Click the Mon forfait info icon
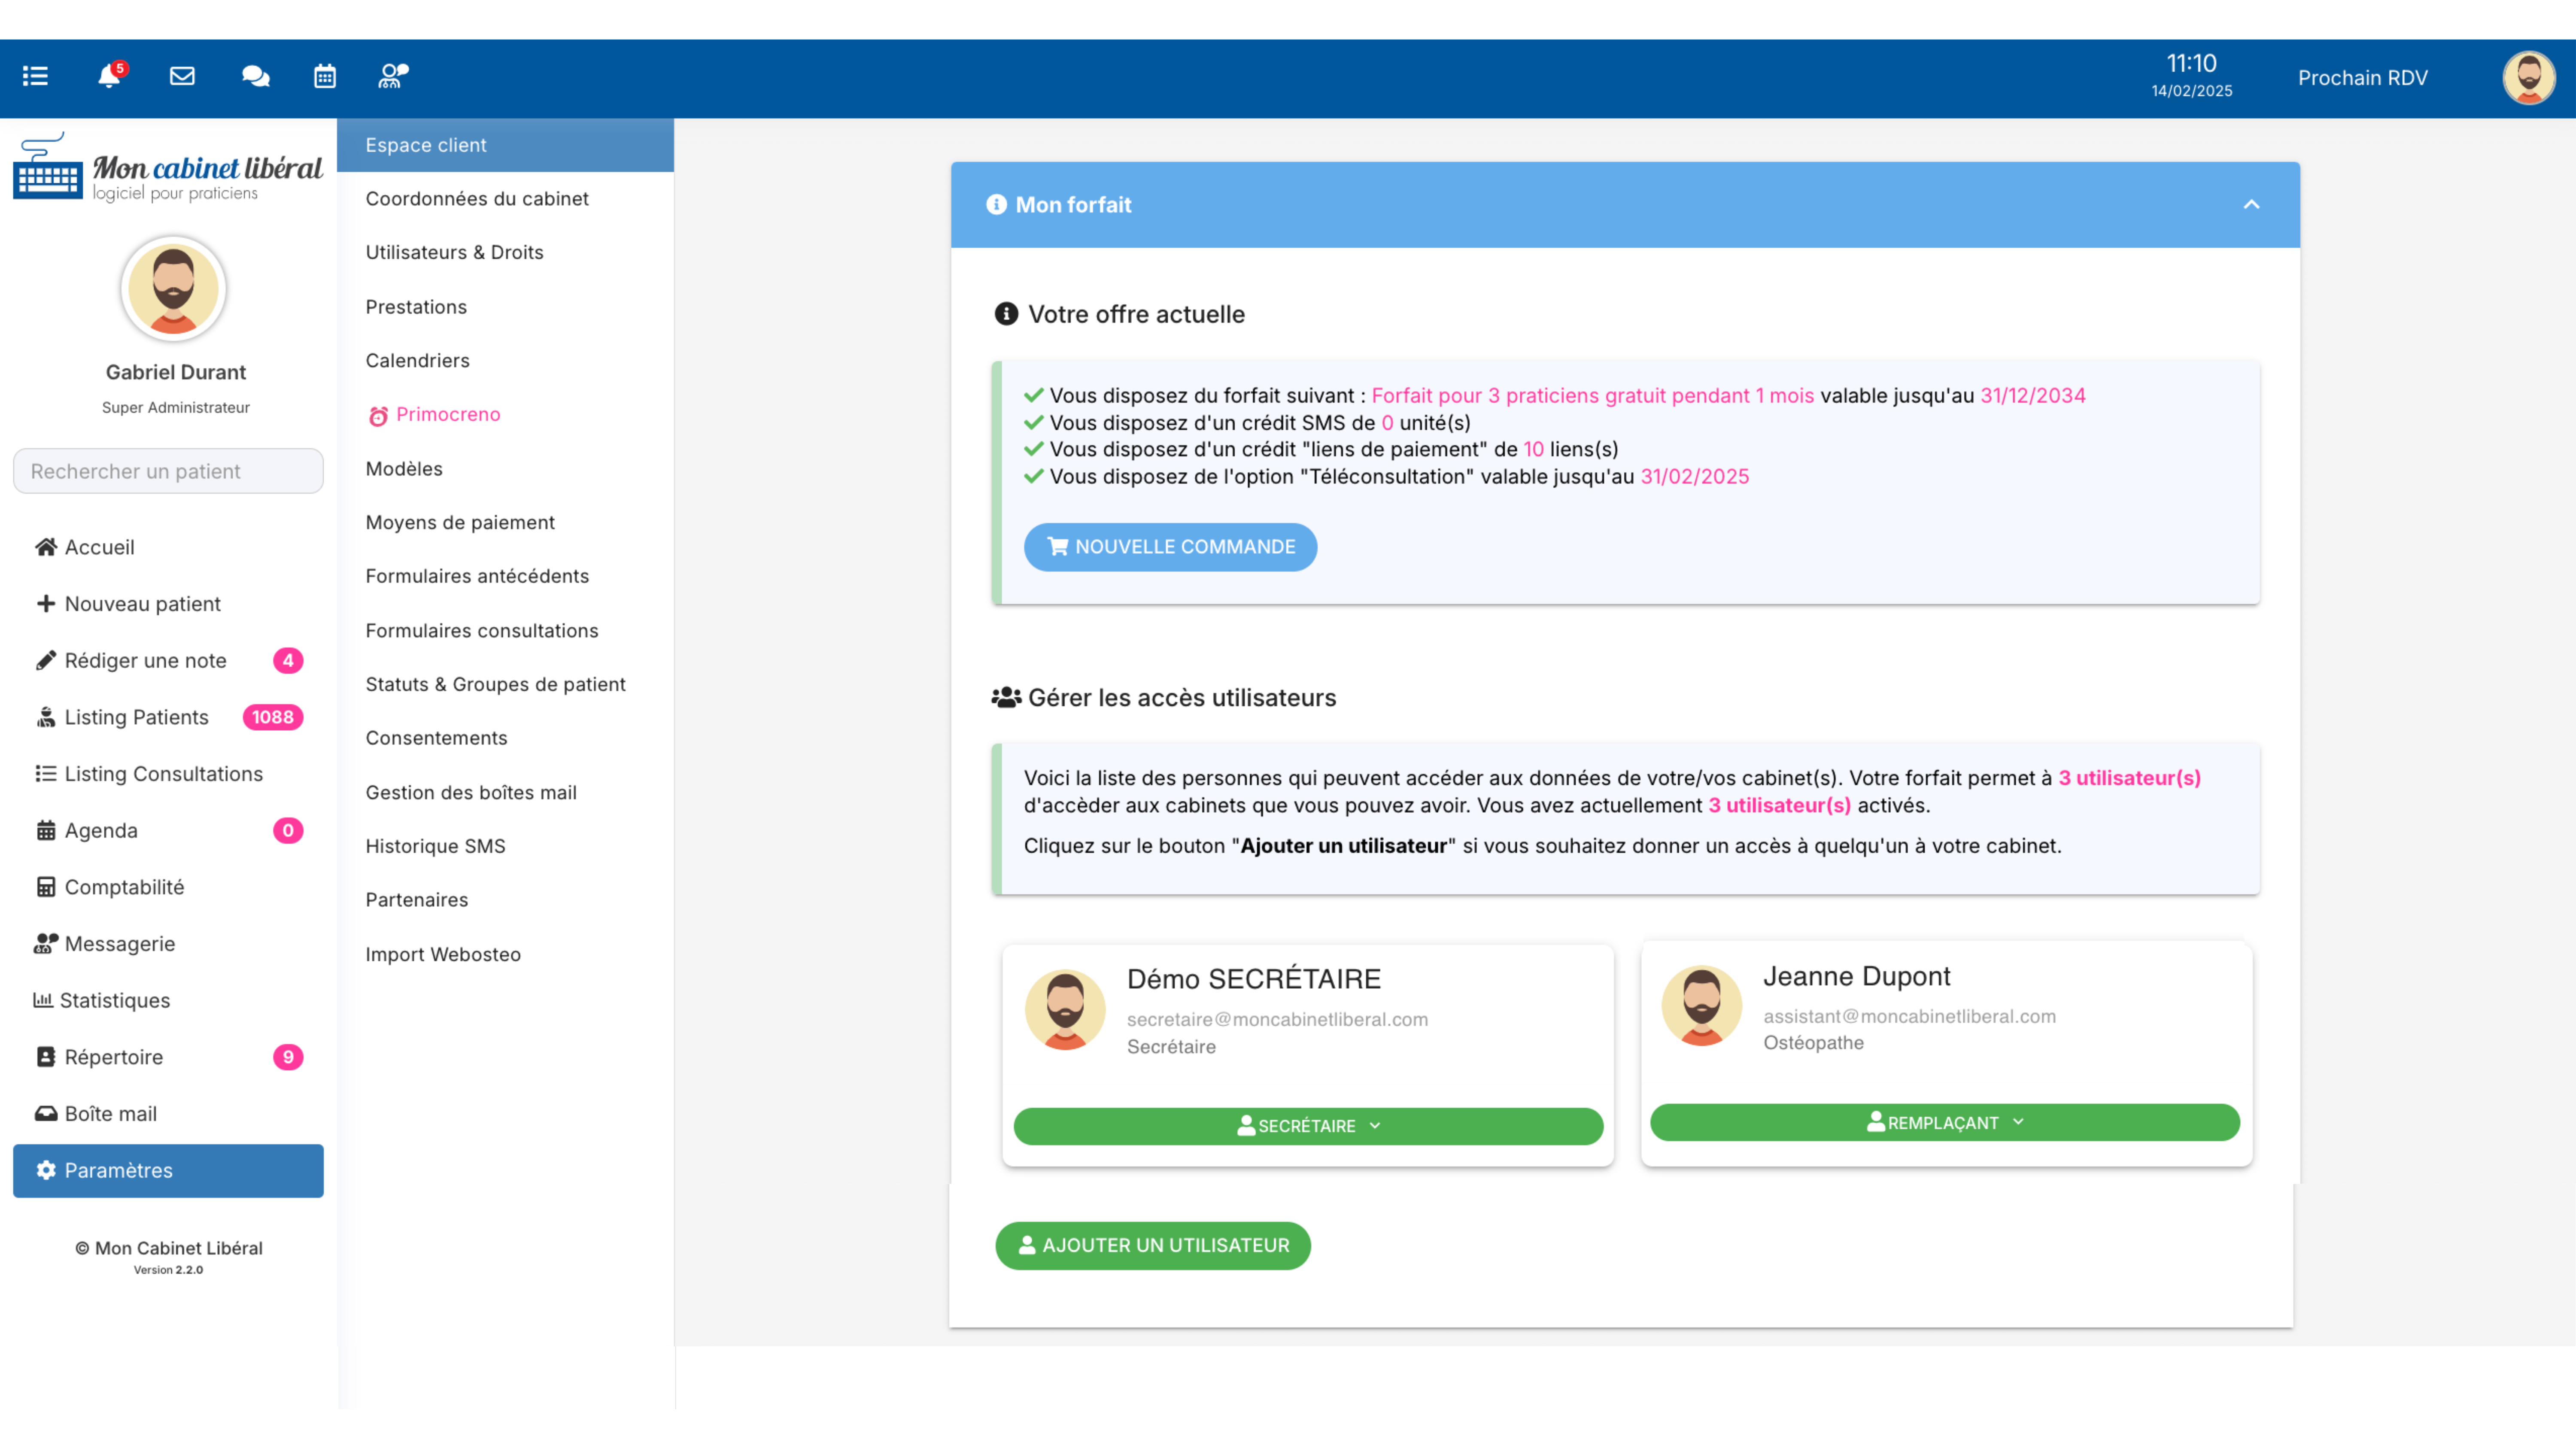The image size is (2576, 1449). click(996, 205)
